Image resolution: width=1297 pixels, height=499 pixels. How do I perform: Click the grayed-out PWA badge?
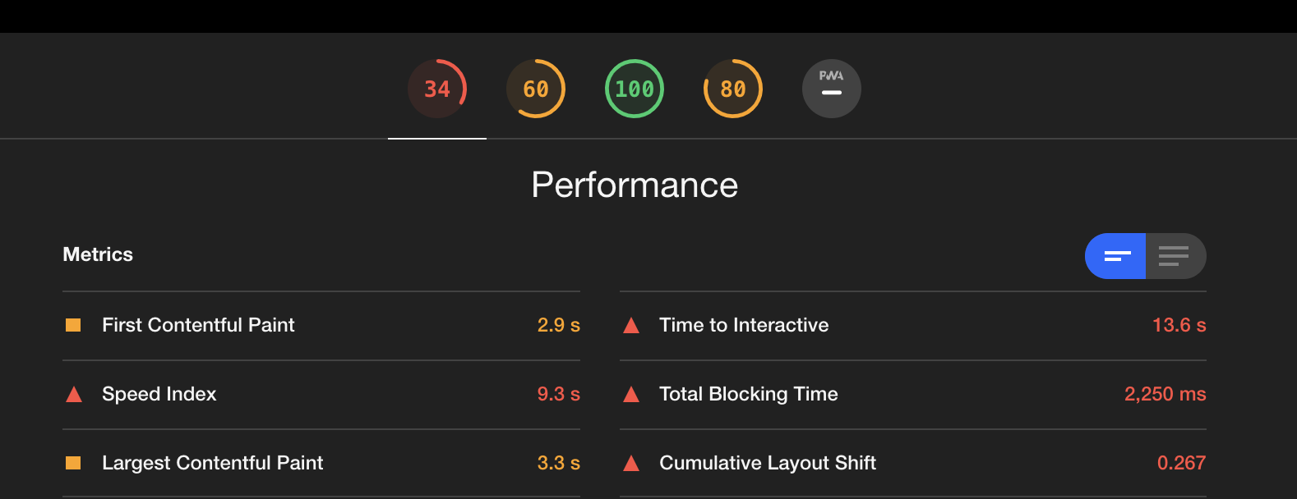(x=832, y=88)
